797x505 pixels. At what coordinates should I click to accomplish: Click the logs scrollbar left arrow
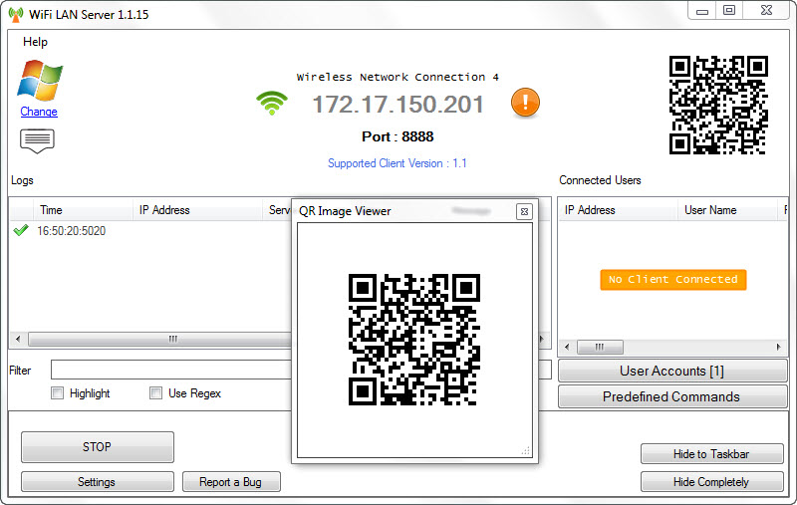18,339
